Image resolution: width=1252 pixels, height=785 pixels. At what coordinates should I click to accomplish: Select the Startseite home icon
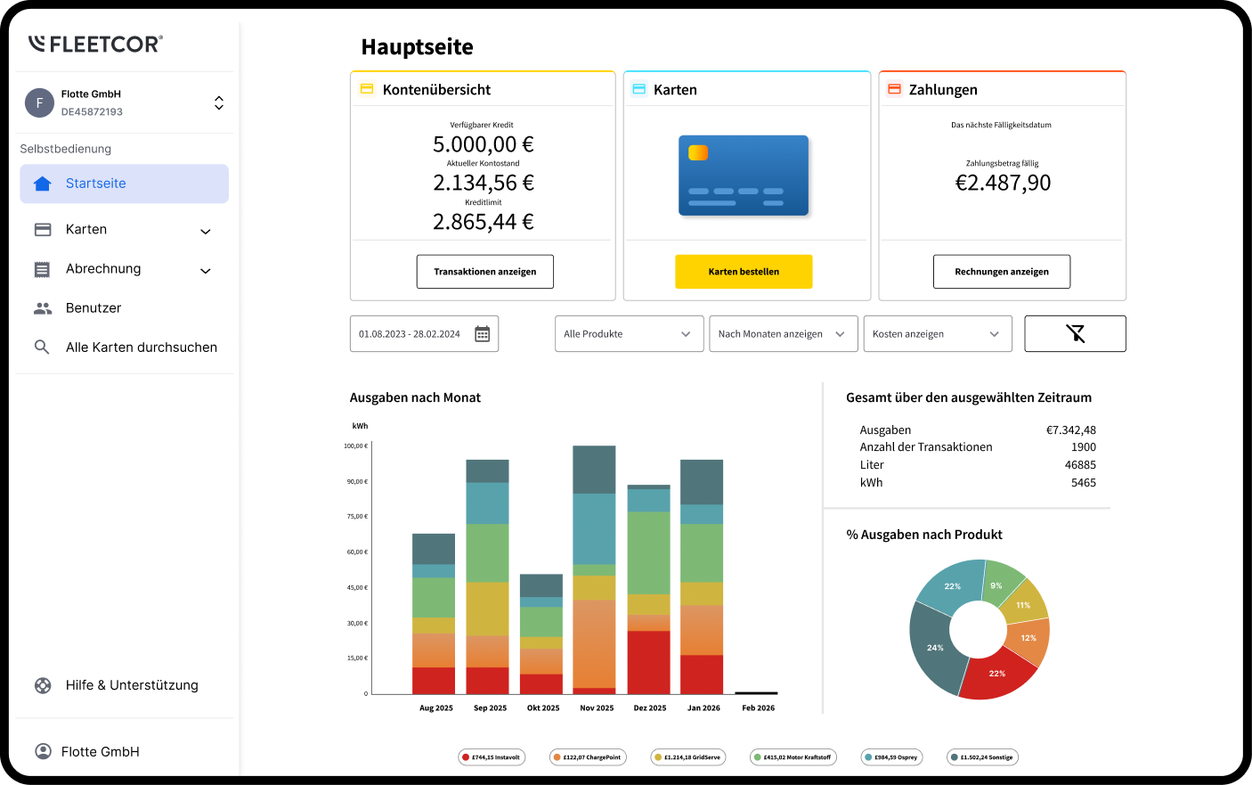pyautogui.click(x=43, y=183)
